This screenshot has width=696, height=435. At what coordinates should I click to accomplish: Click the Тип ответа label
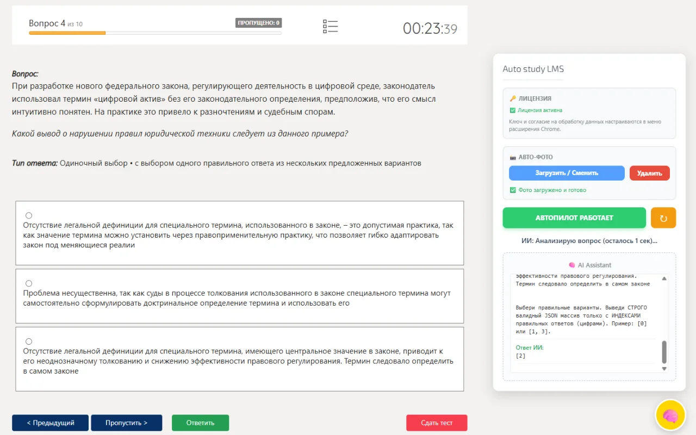(x=35, y=163)
